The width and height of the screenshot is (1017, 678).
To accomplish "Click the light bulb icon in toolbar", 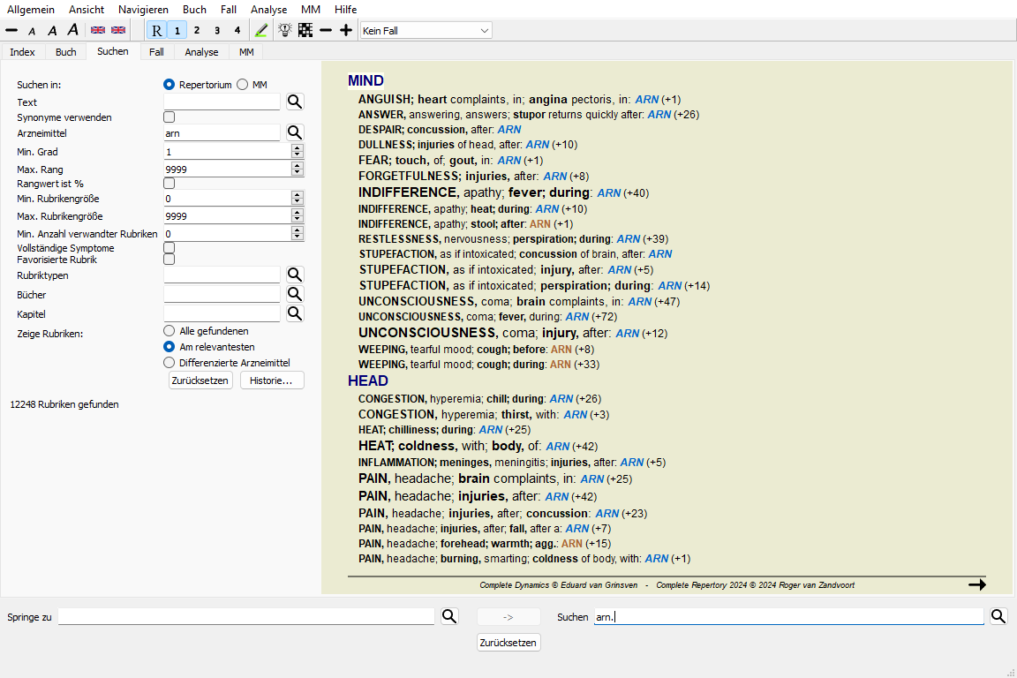I will tap(285, 30).
